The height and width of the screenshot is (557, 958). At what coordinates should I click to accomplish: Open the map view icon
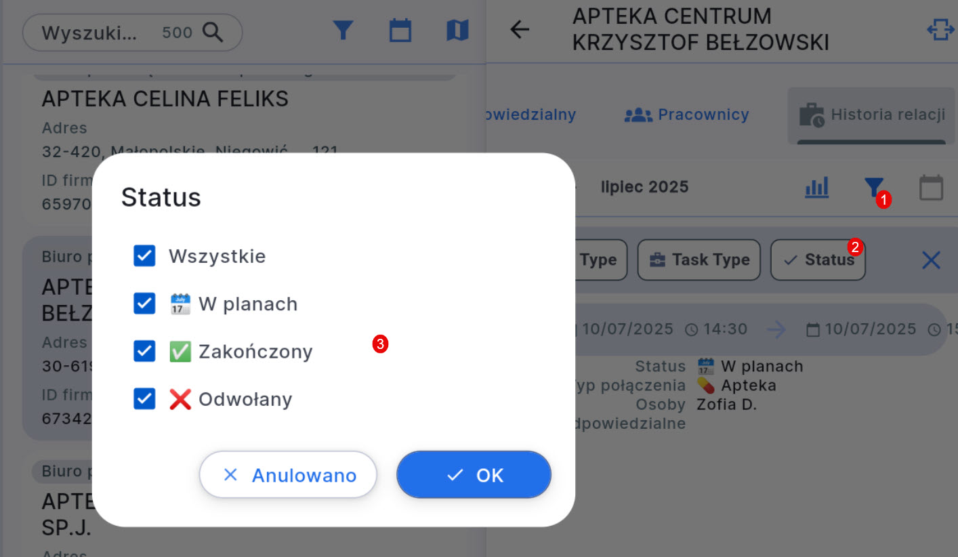coord(457,30)
